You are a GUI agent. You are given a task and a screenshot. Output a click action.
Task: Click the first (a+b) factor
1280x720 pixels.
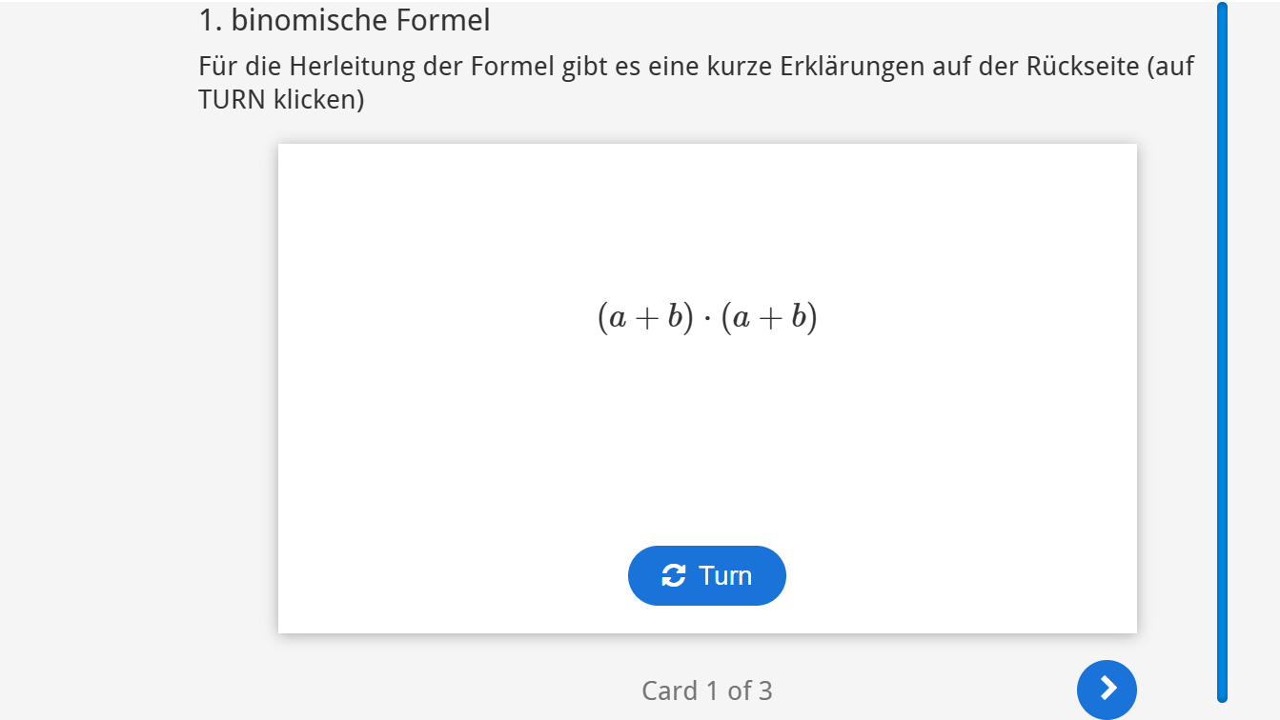[x=645, y=317]
